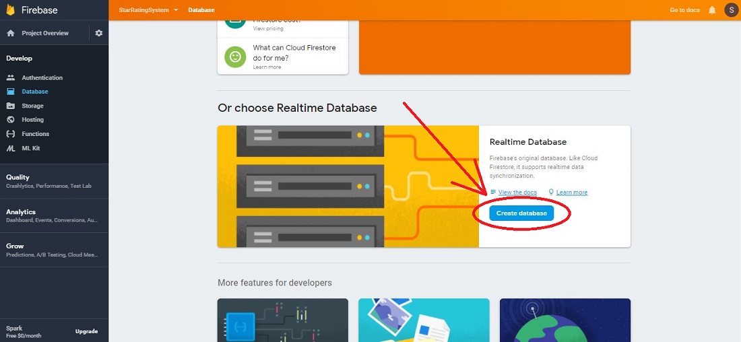
Task: Click the Firebase flame logo
Action: [x=10, y=10]
